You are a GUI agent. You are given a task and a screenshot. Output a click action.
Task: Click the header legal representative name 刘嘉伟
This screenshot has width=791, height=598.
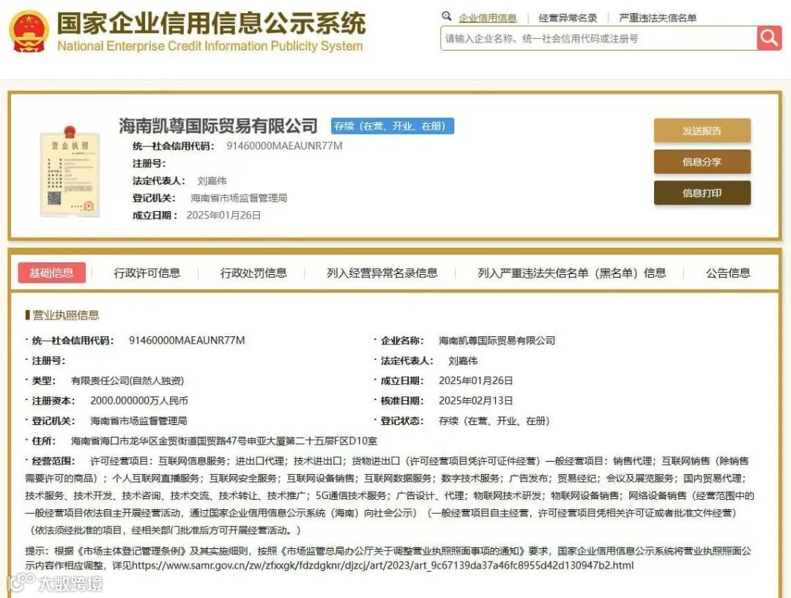click(x=212, y=181)
